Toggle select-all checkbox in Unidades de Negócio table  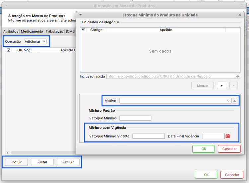click(84, 30)
